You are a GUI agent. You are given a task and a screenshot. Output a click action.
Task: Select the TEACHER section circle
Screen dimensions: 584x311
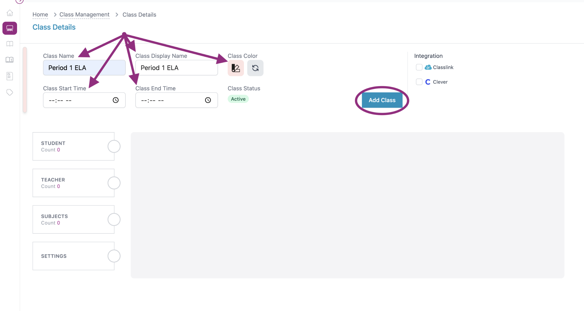point(114,183)
